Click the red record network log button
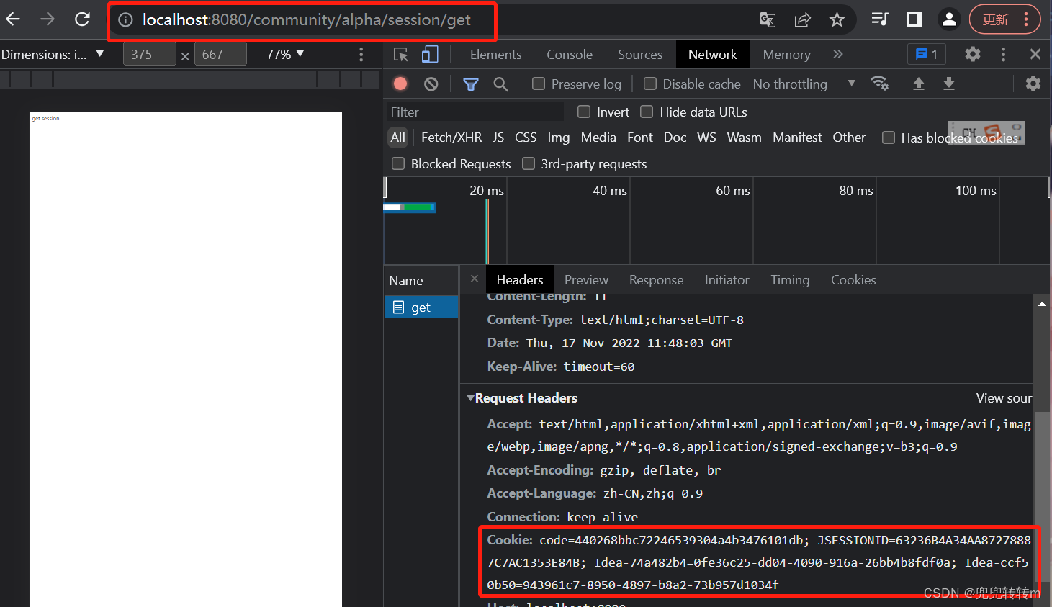Viewport: 1052px width, 607px height. click(400, 84)
